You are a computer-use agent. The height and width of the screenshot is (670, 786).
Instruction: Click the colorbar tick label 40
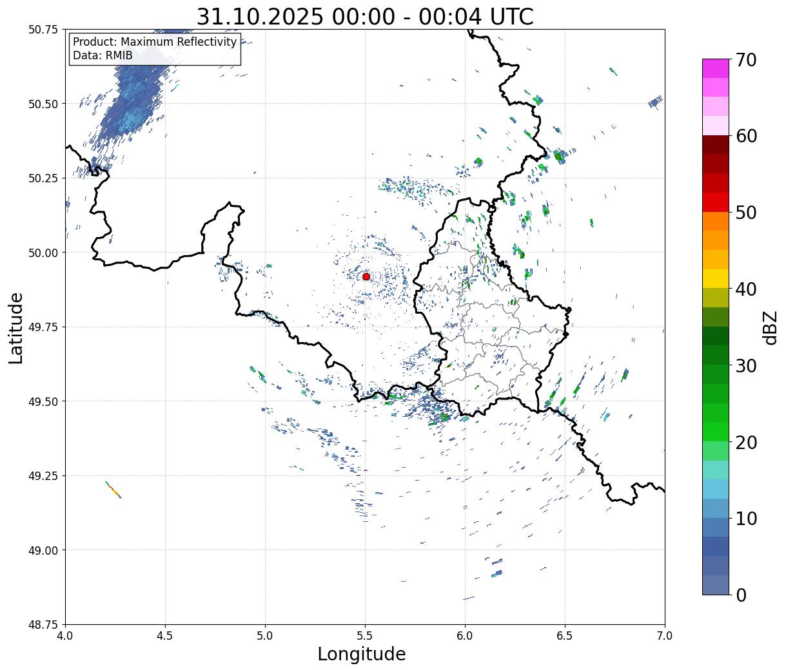[x=746, y=289]
